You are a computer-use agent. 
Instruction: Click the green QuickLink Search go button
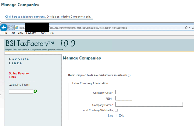[x=35, y=91]
